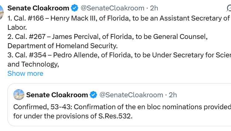Click the partially visible icon at top-right corner
231x131 pixels.
click(x=229, y=8)
